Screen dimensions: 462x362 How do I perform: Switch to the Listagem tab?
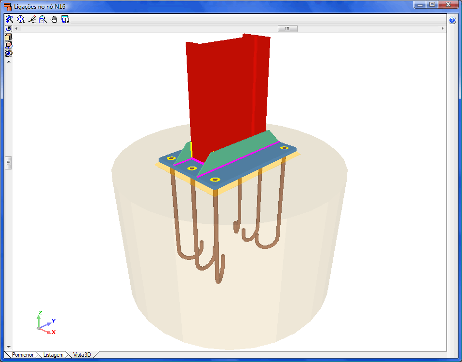(53, 355)
